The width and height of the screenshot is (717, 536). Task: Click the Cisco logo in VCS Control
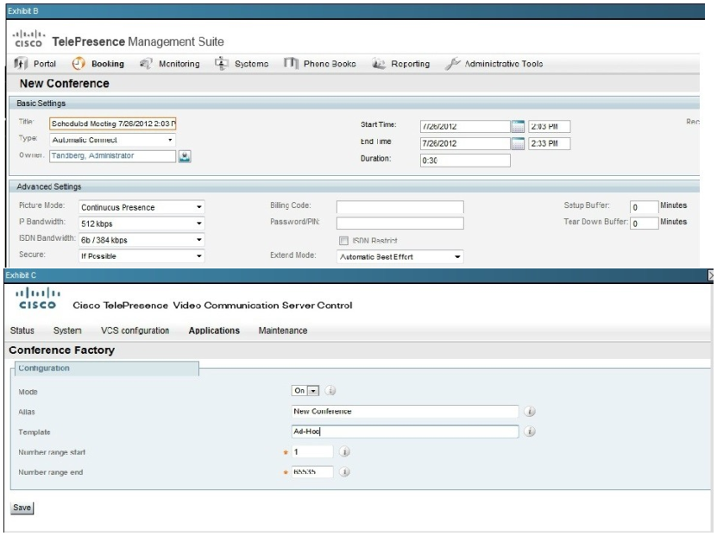point(37,299)
